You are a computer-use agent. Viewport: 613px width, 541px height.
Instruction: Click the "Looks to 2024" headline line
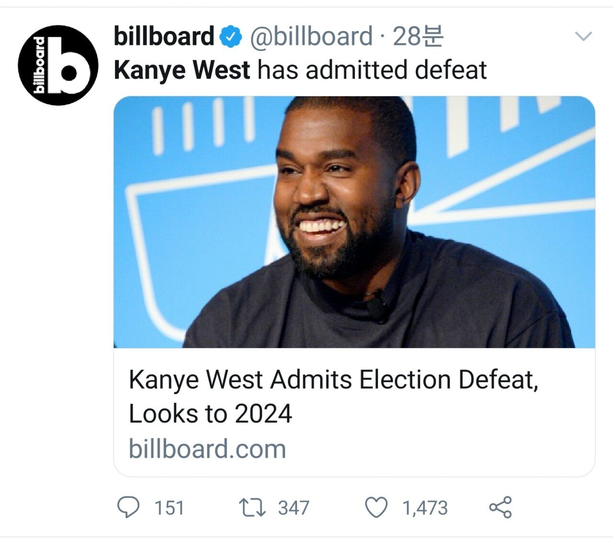click(210, 414)
